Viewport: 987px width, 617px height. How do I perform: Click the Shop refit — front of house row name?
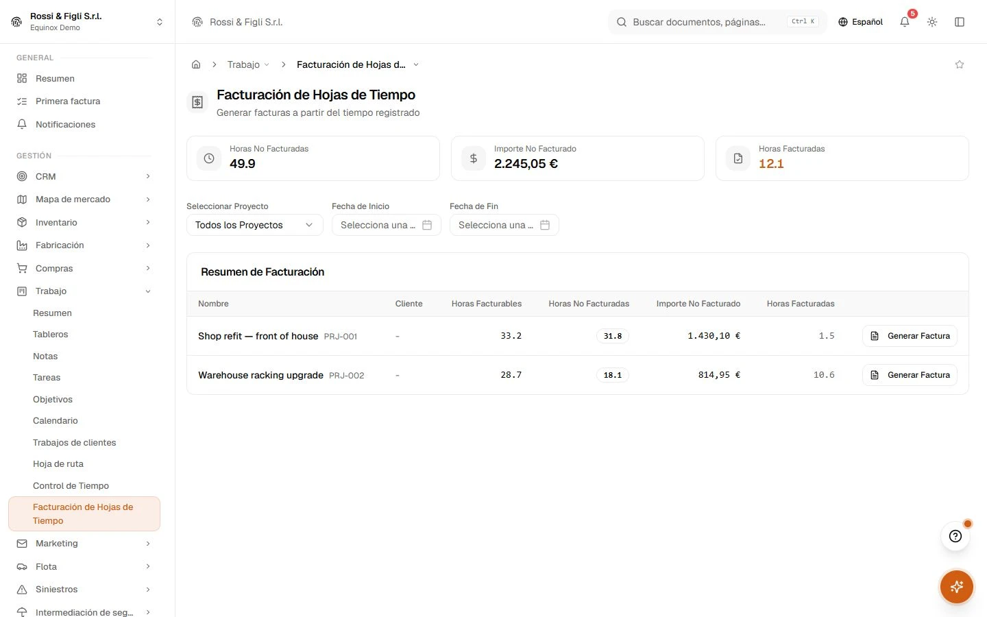point(258,336)
